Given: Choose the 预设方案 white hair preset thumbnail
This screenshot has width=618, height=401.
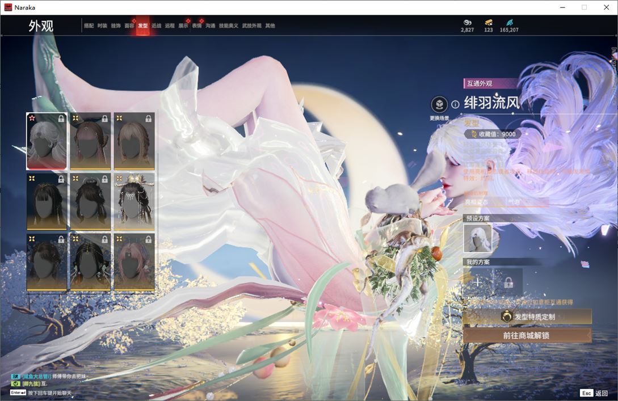Looking at the screenshot, I should pos(477,238).
